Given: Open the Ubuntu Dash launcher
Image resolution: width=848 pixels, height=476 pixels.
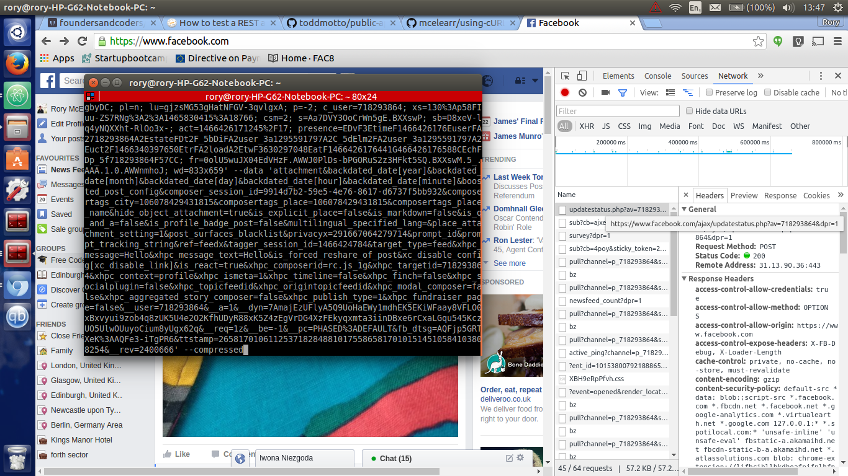Looking at the screenshot, I should pos(17,31).
